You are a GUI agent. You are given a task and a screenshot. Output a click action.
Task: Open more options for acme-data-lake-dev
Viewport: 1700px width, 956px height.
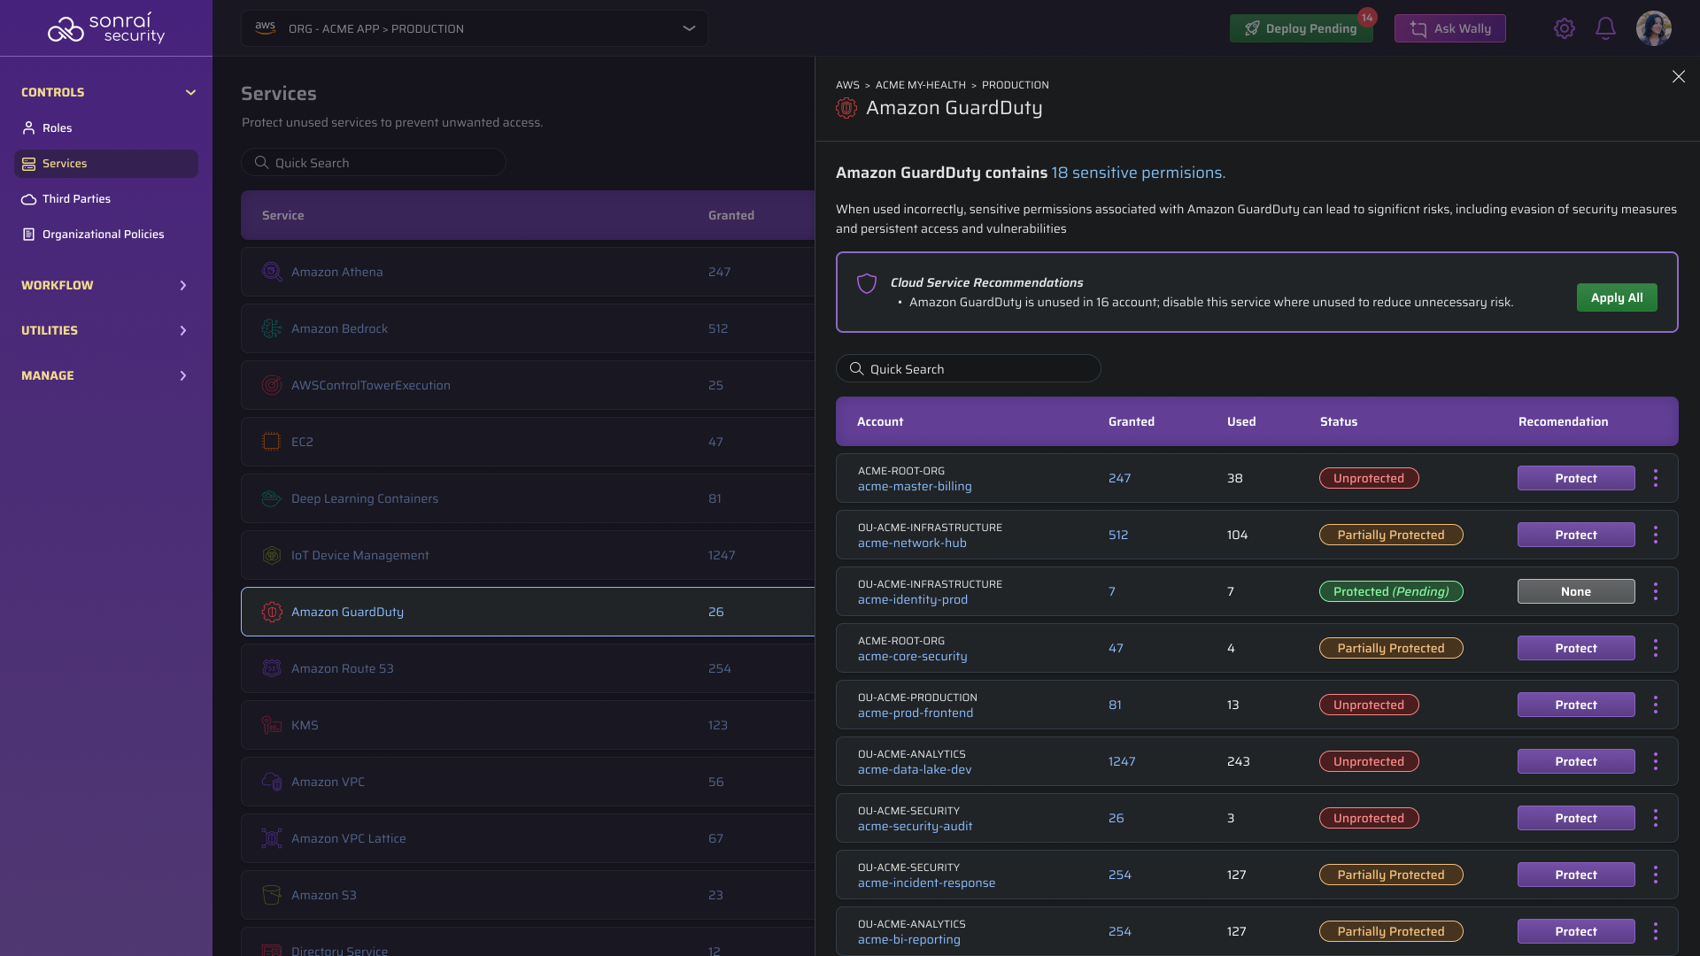tap(1656, 761)
